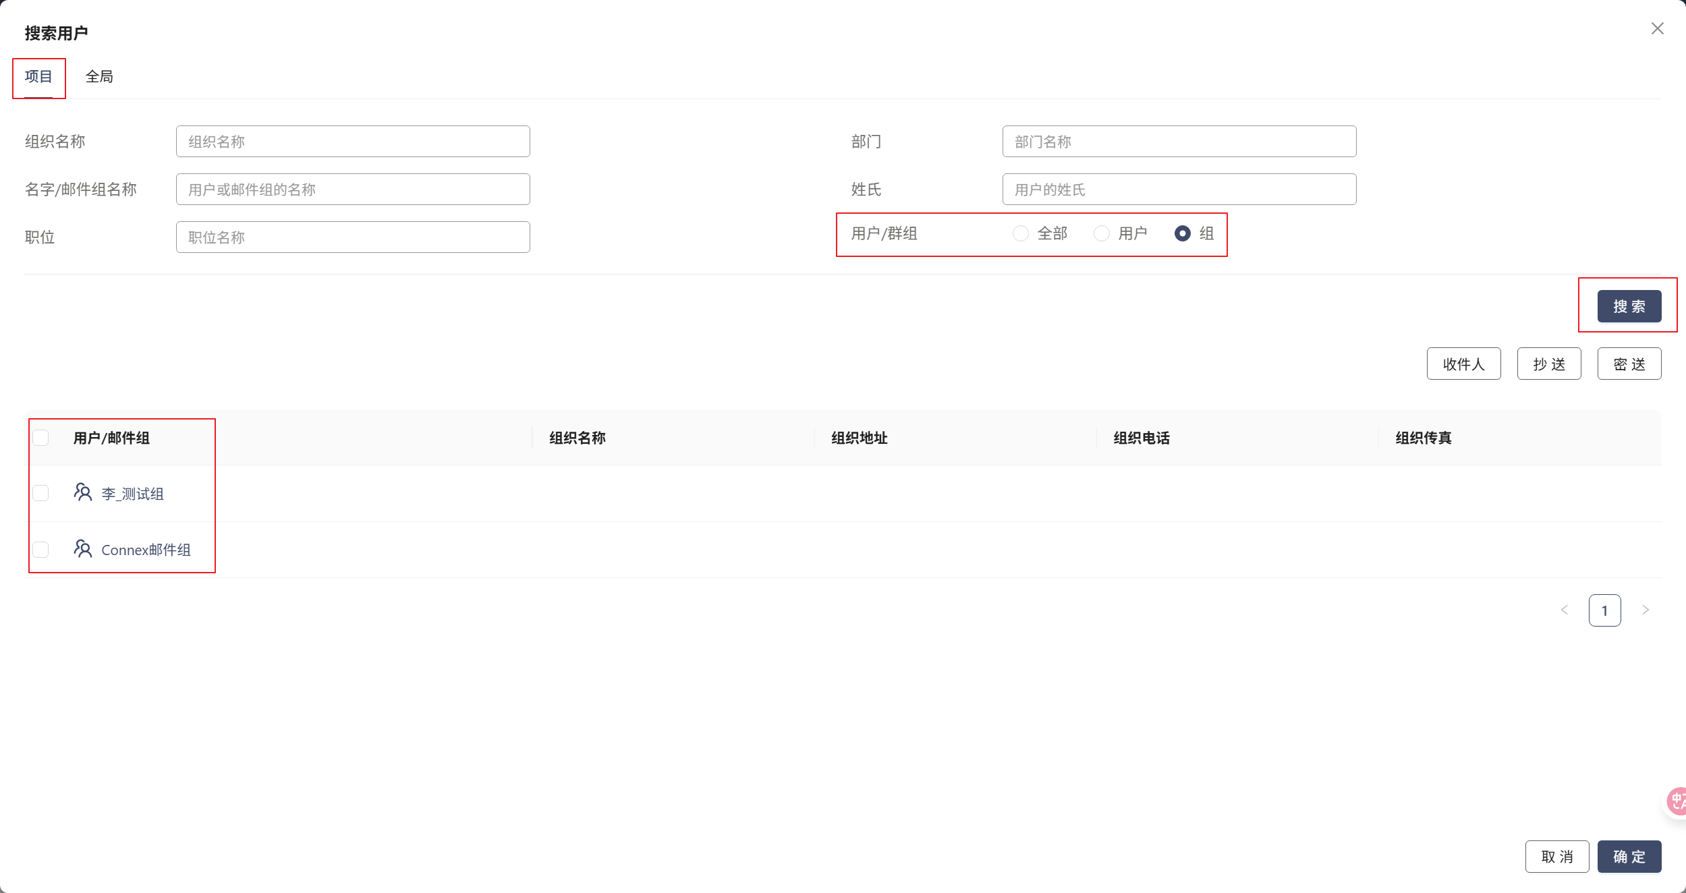Check the Connex邮件组 row checkbox

(x=41, y=550)
